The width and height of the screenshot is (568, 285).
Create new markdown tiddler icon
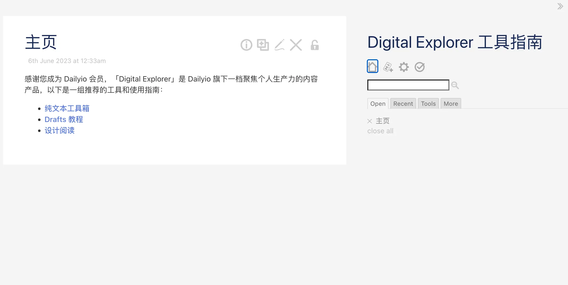pos(388,67)
